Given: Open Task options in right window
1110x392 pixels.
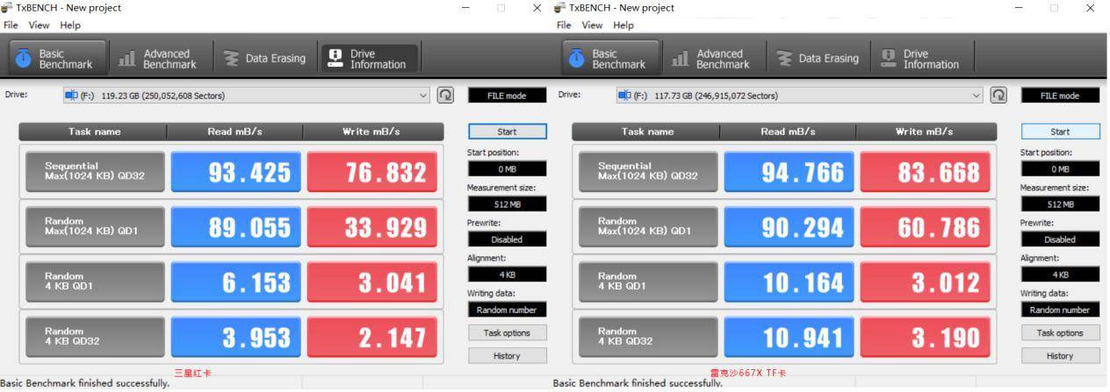Looking at the screenshot, I should (1060, 333).
